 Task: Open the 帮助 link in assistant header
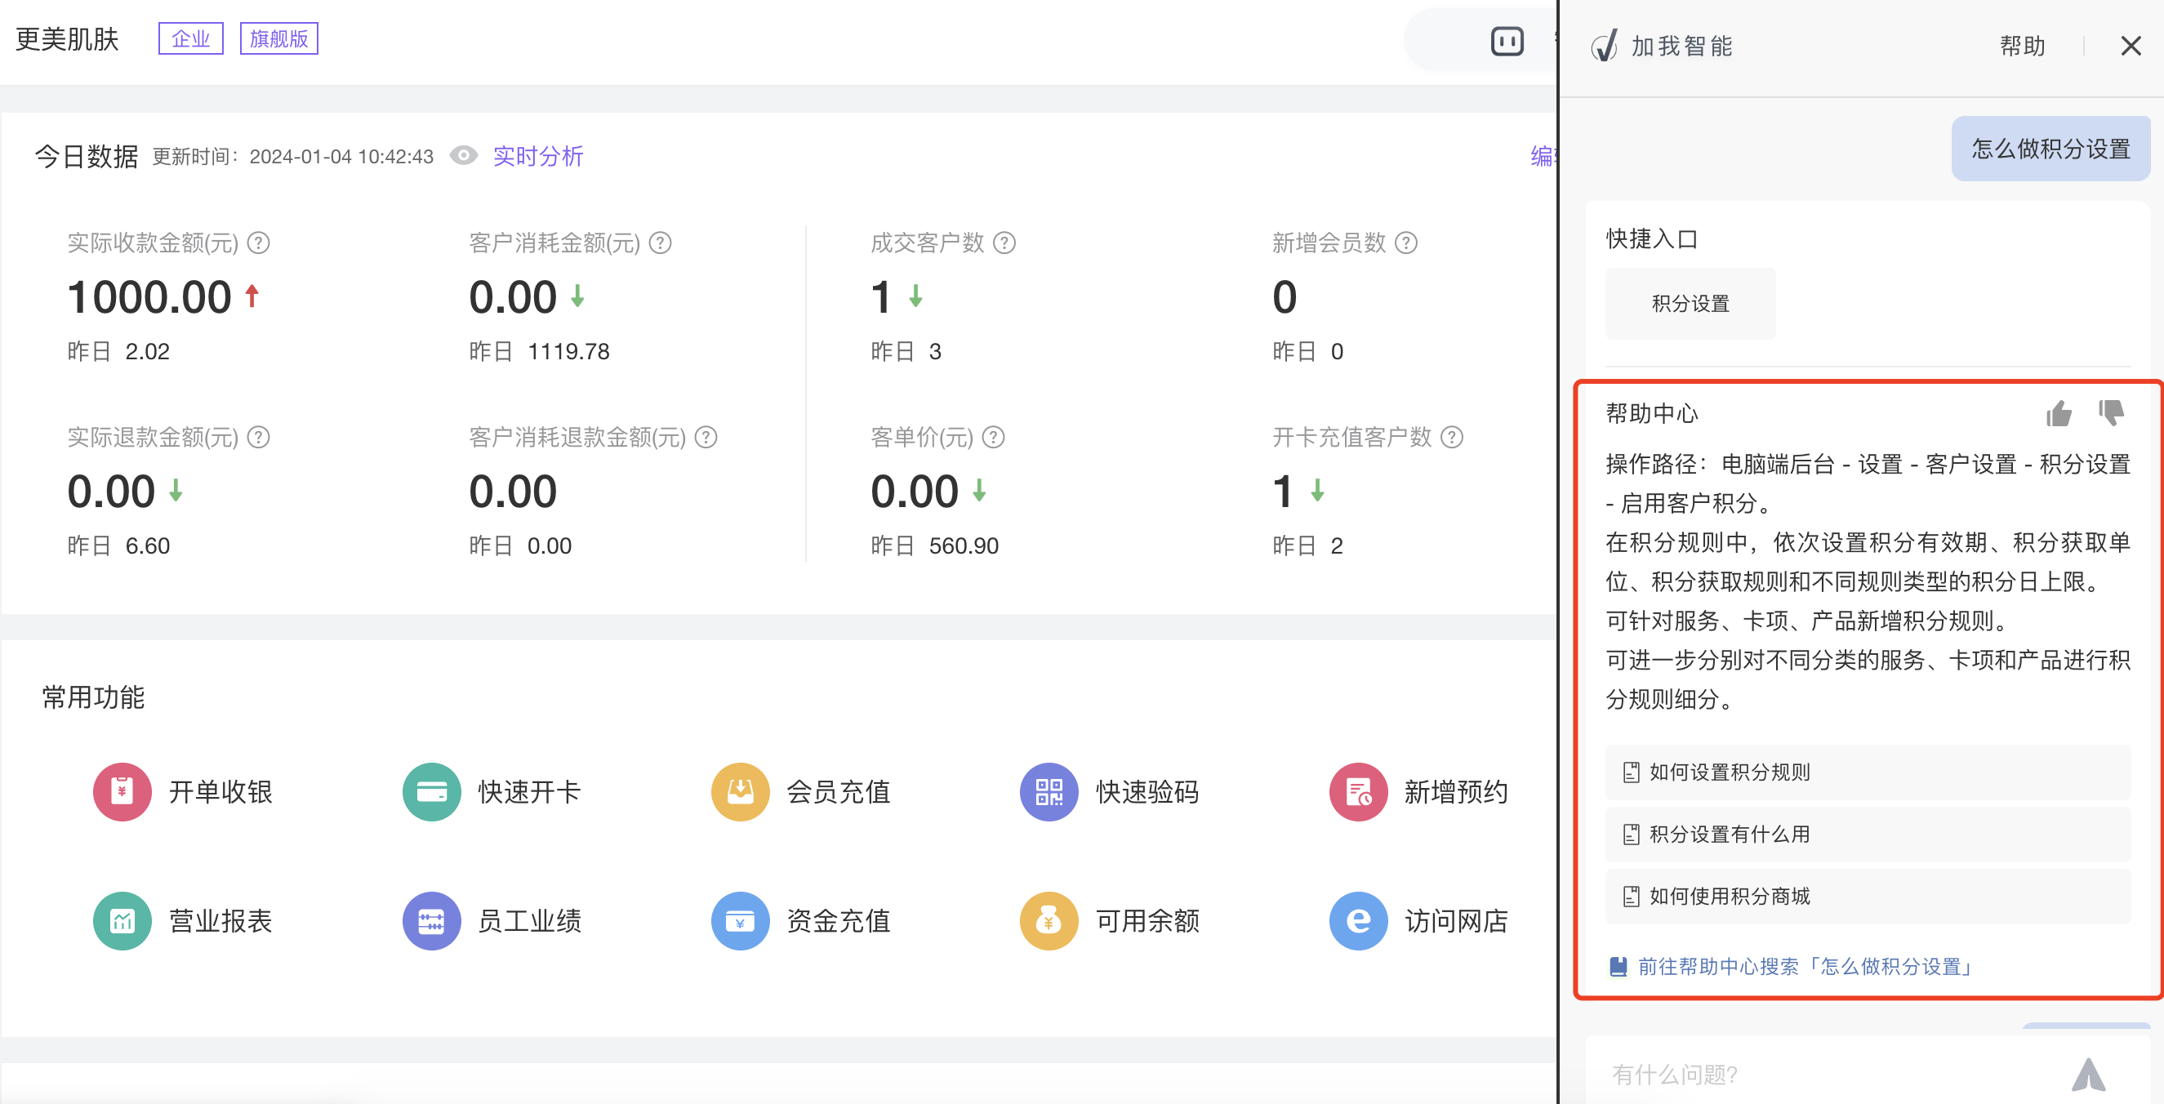coord(2021,47)
